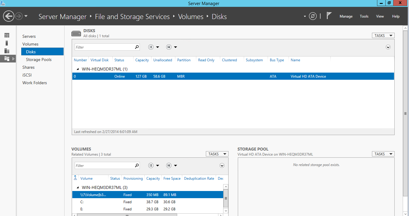Go back with the back arrow button
The image size is (409, 216).
pos(9,16)
